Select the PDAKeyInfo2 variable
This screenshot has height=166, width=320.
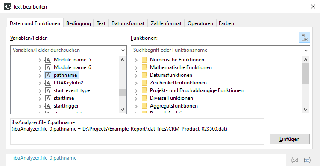68,83
